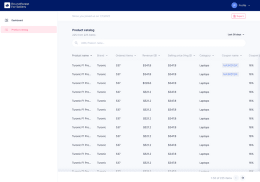Focus the ASIN, Product name search field
The width and height of the screenshot is (260, 182).
pyautogui.click(x=158, y=43)
